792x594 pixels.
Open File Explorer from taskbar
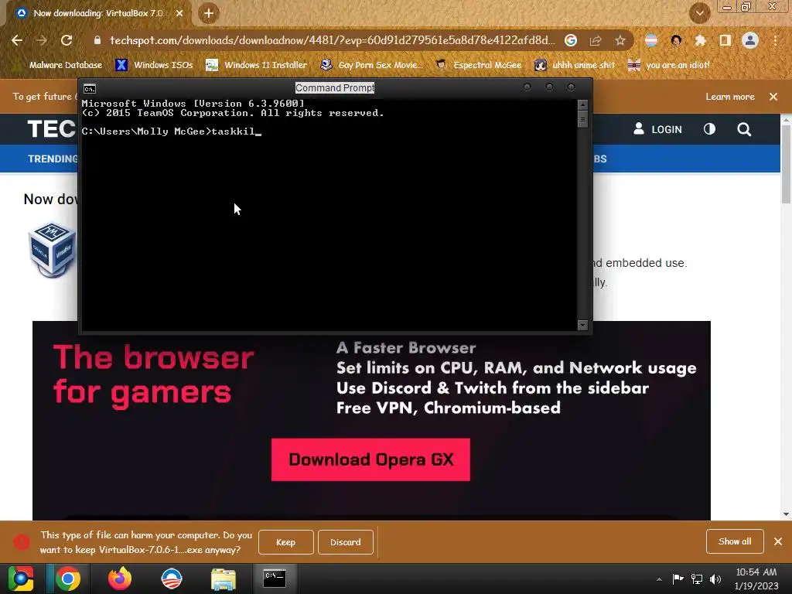(x=224, y=579)
